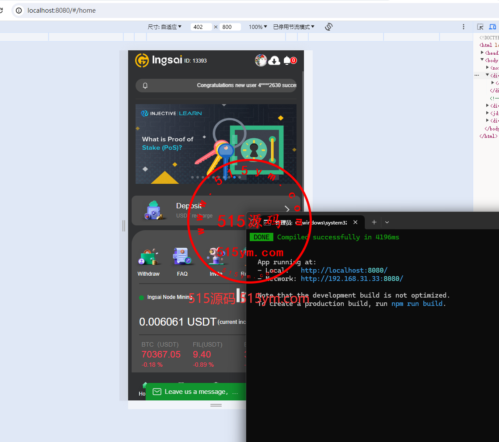Open device toolbar three-dot more options
Screen dimensions: 499x442
click(x=464, y=27)
